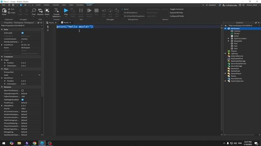Viewport: 261px width, 146px height.
Task: Expand the Baseplate node
Action: click(228, 41)
